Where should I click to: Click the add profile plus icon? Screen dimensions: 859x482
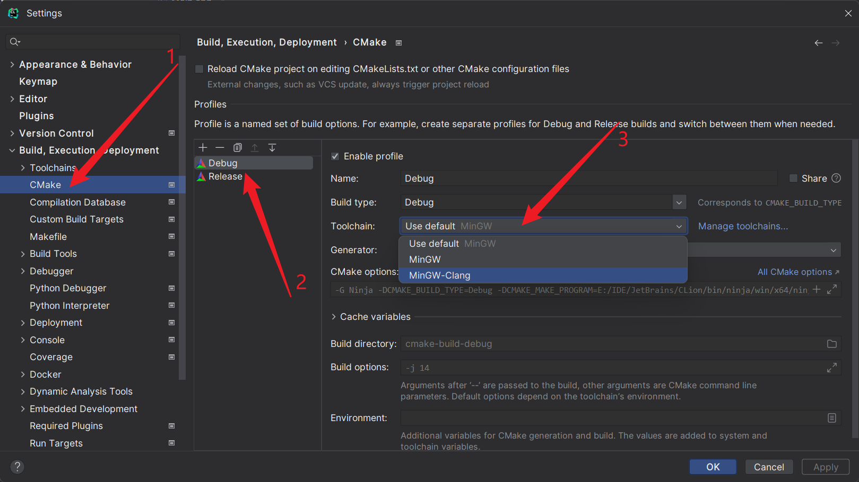(x=203, y=148)
